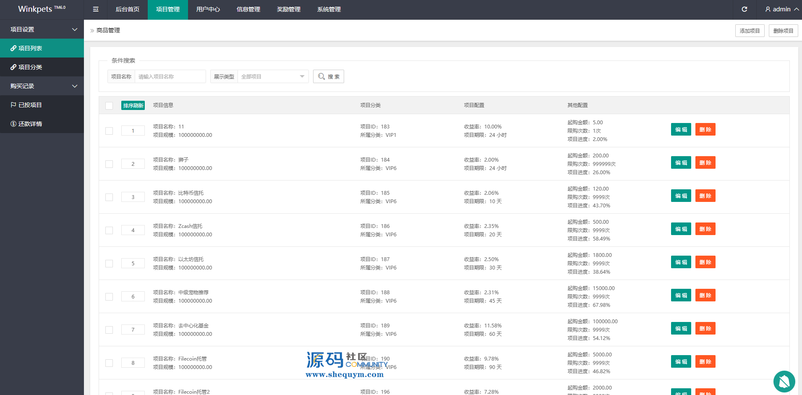802x395 pixels.
Task: Toggle the sidebar collapse hamburger icon
Action: click(x=96, y=9)
